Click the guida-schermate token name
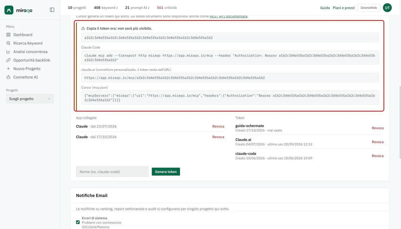The image size is (401, 229). click(250, 126)
